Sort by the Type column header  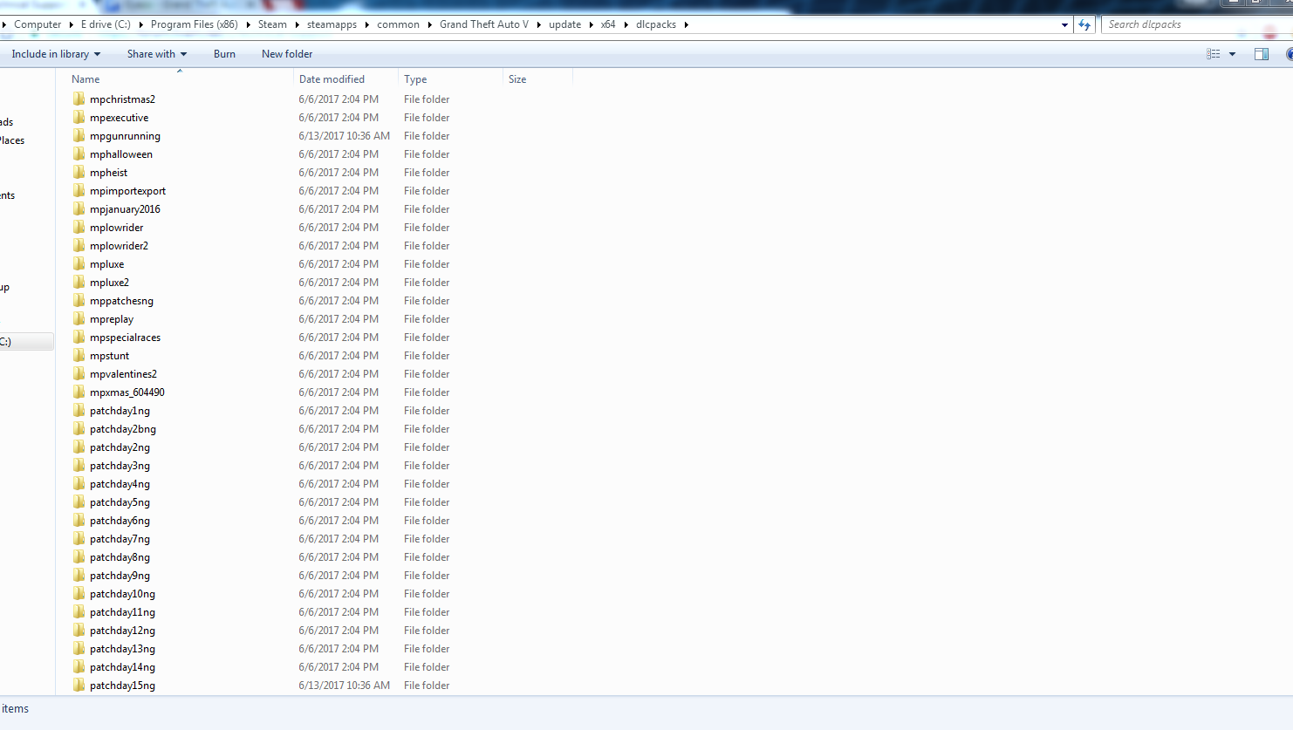(x=450, y=78)
